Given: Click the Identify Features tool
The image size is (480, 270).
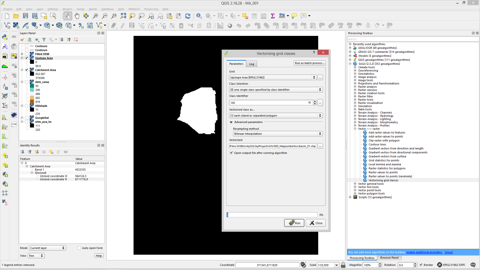Looking at the screenshot, I should [199, 16].
